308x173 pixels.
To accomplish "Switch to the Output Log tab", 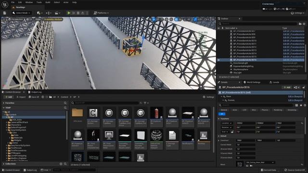I will pyautogui.click(x=35, y=92).
